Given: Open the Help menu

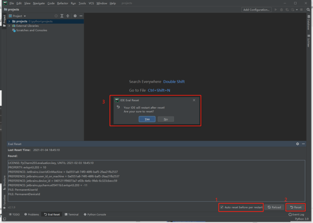Looking at the screenshot, I should (113, 3).
